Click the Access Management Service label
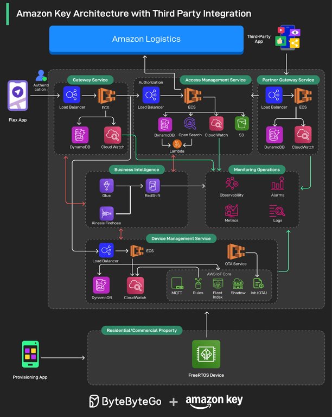Screen dimensions: 332x417 (215, 80)
